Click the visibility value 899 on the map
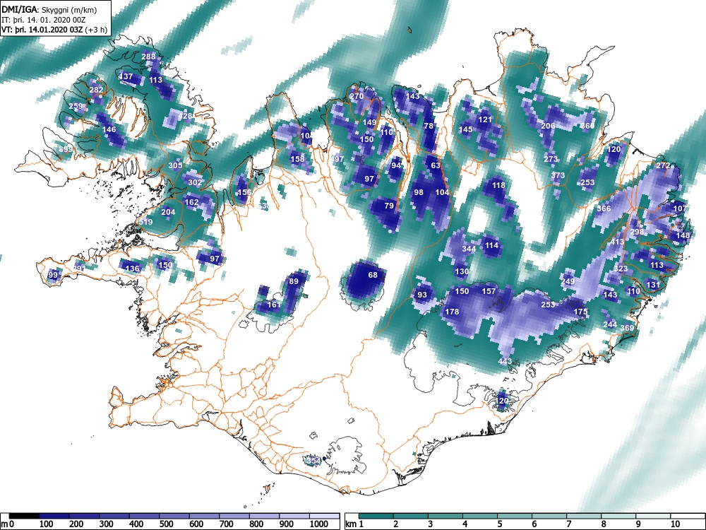Screen dimensions: 706x530 [66, 149]
